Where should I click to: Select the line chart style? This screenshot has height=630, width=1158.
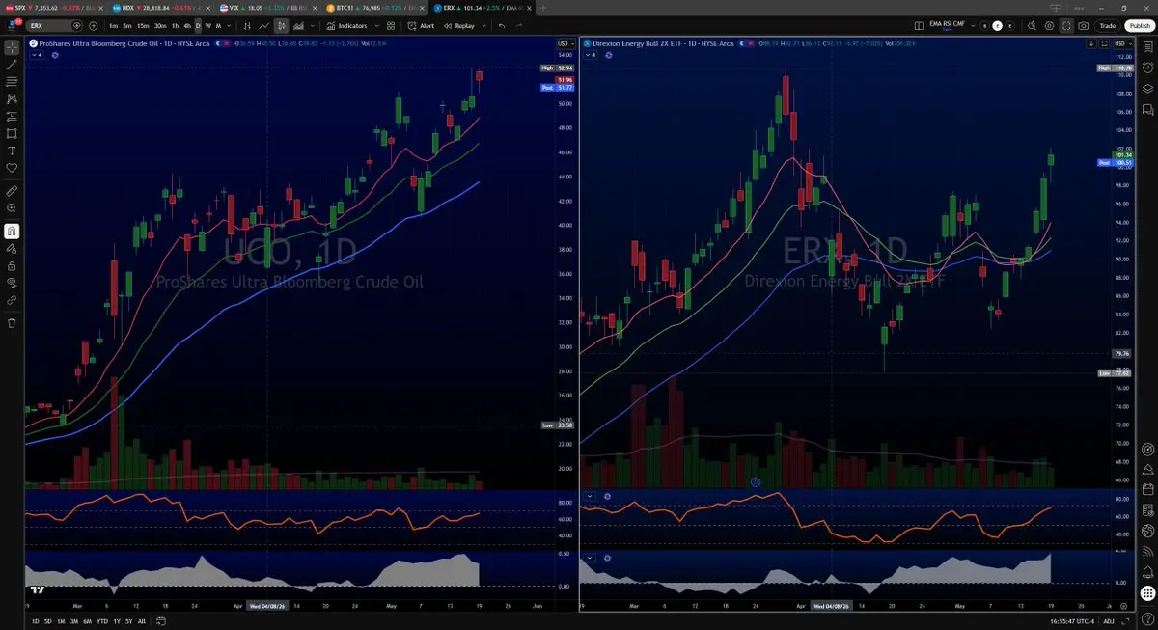(264, 25)
